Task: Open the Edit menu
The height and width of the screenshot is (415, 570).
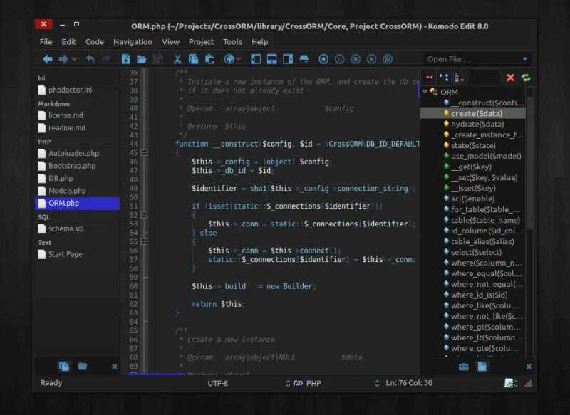Action: click(x=68, y=42)
